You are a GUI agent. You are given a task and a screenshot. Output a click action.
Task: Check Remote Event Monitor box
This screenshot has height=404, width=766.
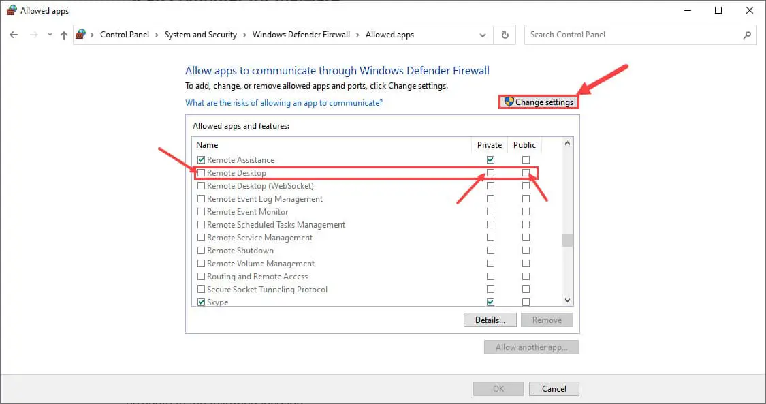[x=201, y=211]
